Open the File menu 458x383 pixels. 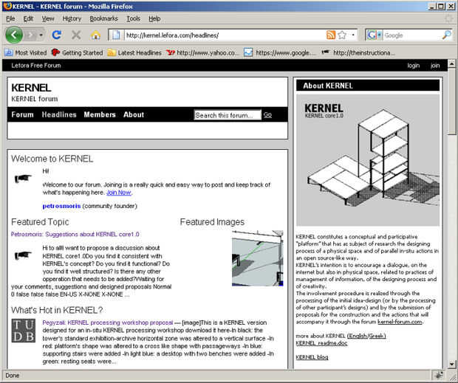(x=10, y=18)
